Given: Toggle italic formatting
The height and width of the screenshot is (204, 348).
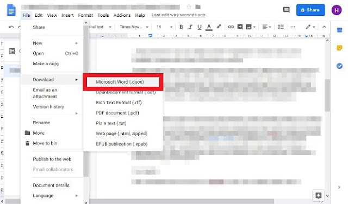Looking at the screenshot, I should point(190,27).
